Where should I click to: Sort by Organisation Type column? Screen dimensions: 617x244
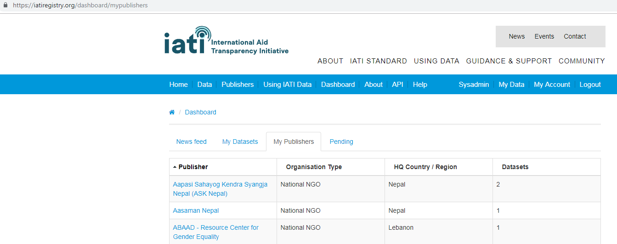pyautogui.click(x=314, y=167)
